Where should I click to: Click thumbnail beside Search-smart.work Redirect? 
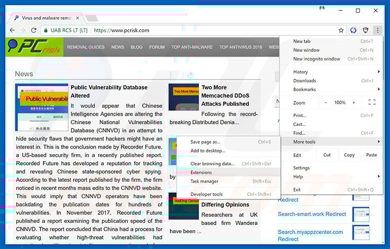click(361, 214)
